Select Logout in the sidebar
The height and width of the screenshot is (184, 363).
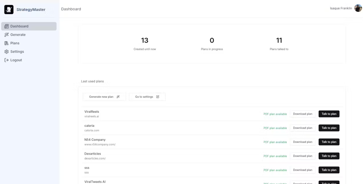click(29, 60)
